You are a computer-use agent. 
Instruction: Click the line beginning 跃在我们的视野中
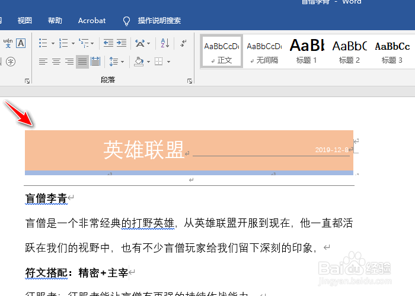coord(171,248)
